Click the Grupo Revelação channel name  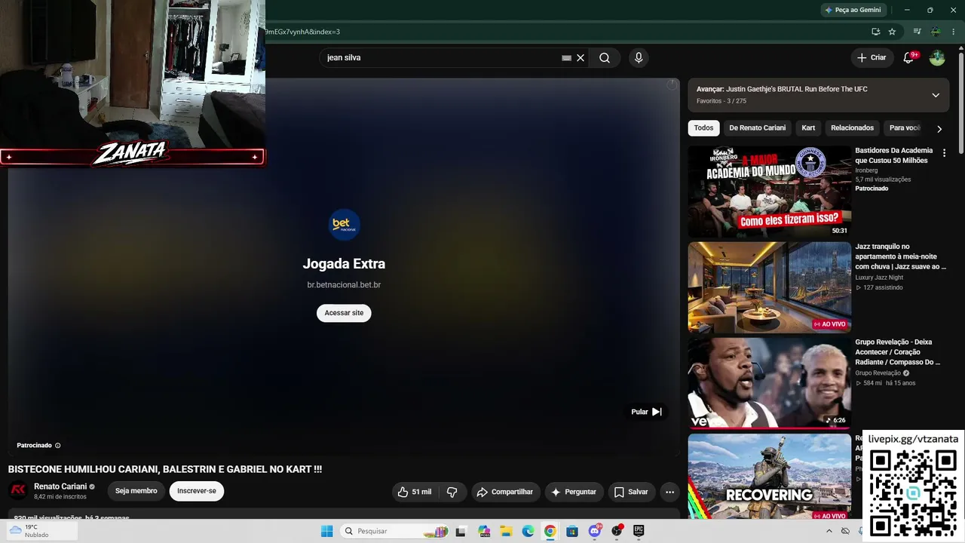pos(878,373)
